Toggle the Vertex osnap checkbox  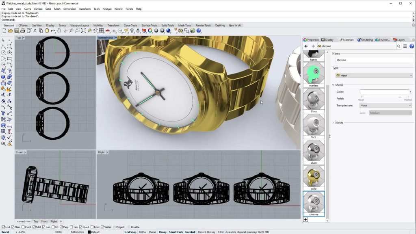tap(103, 227)
